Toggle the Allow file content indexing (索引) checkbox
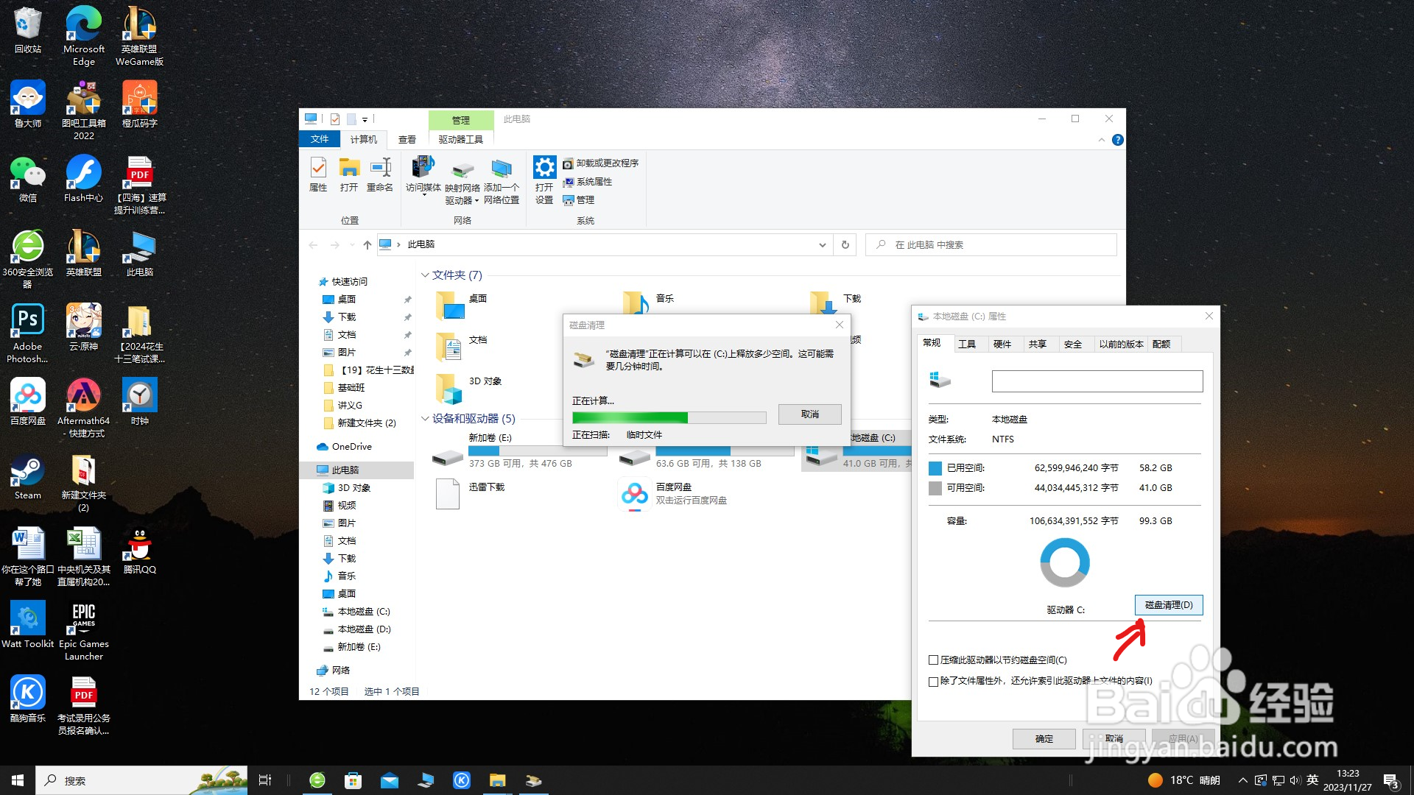Image resolution: width=1414 pixels, height=795 pixels. point(934,682)
